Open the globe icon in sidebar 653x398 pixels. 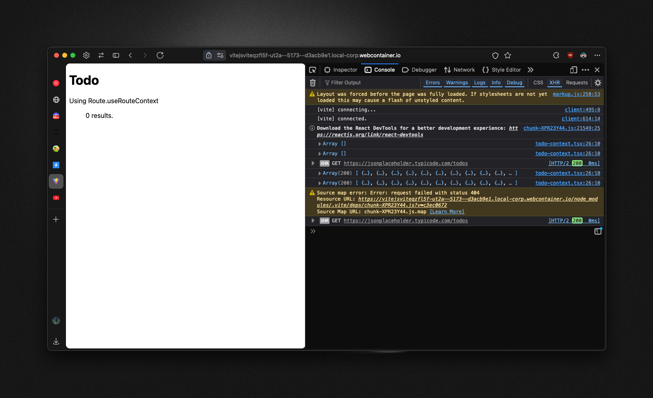[56, 99]
